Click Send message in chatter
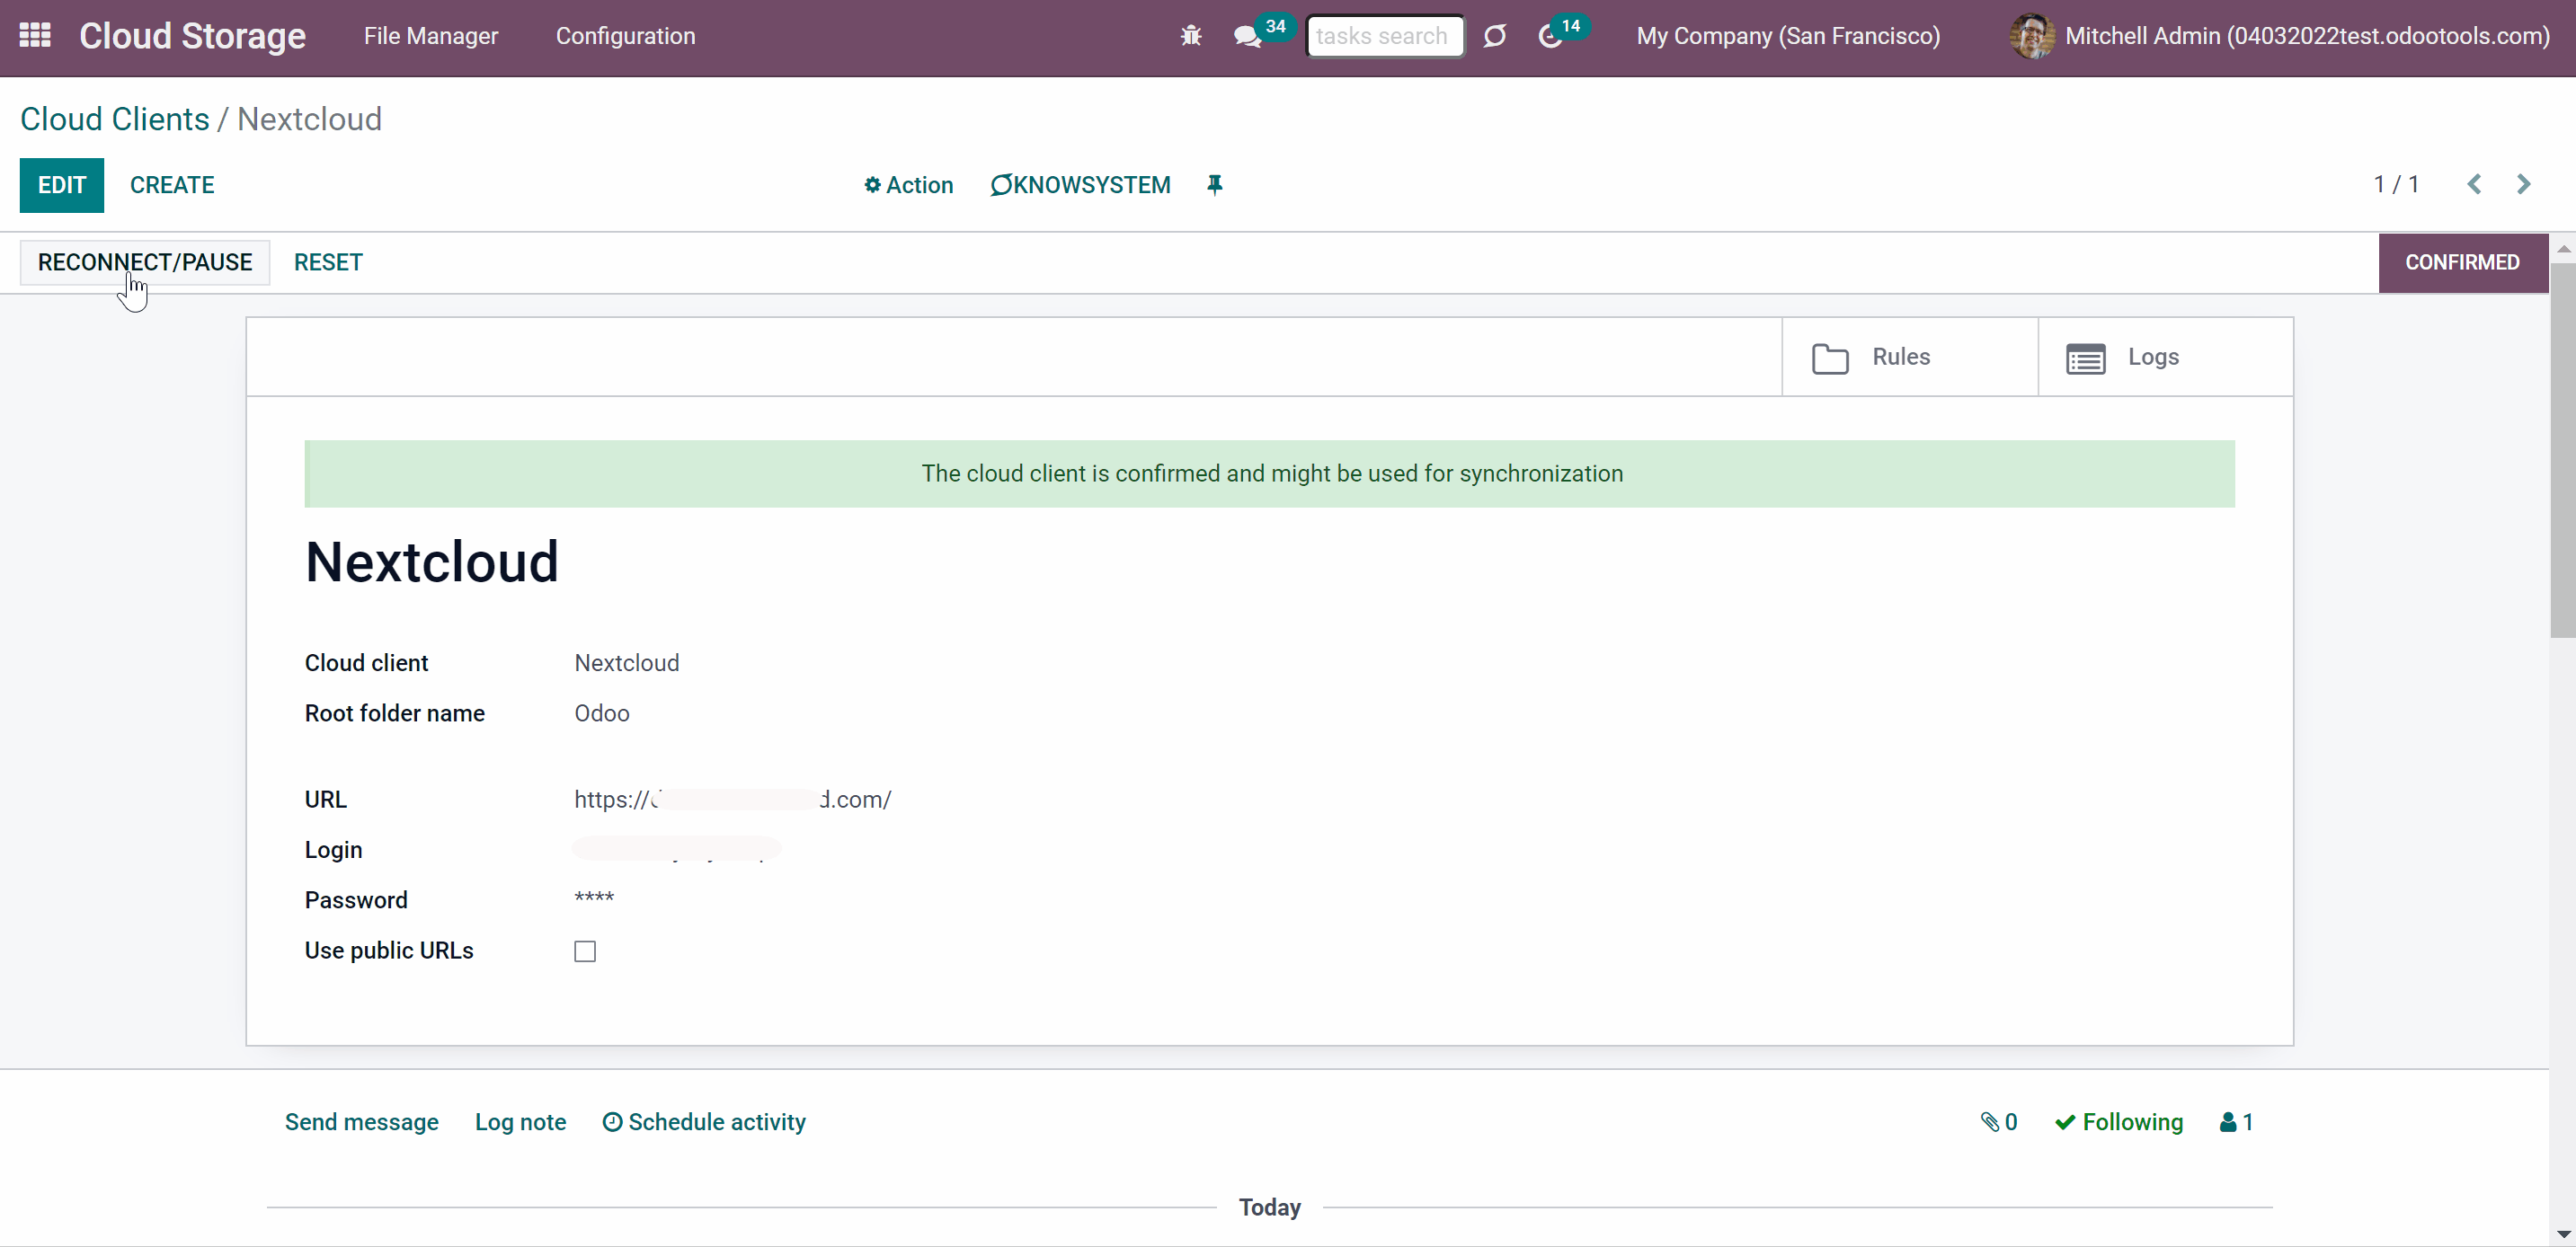This screenshot has width=2576, height=1247. pos(362,1122)
